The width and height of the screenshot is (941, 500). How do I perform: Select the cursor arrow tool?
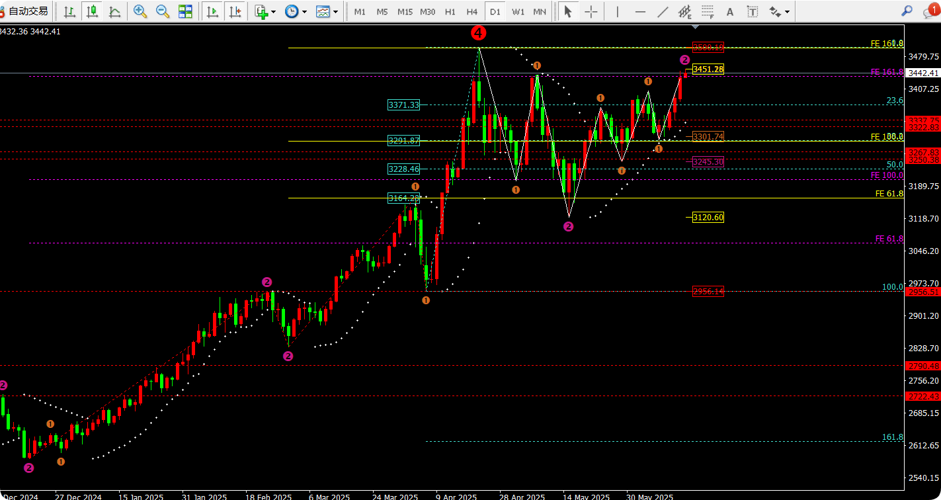pos(567,11)
